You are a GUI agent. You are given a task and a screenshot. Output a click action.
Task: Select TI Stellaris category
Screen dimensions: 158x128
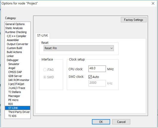click(x=15, y=92)
